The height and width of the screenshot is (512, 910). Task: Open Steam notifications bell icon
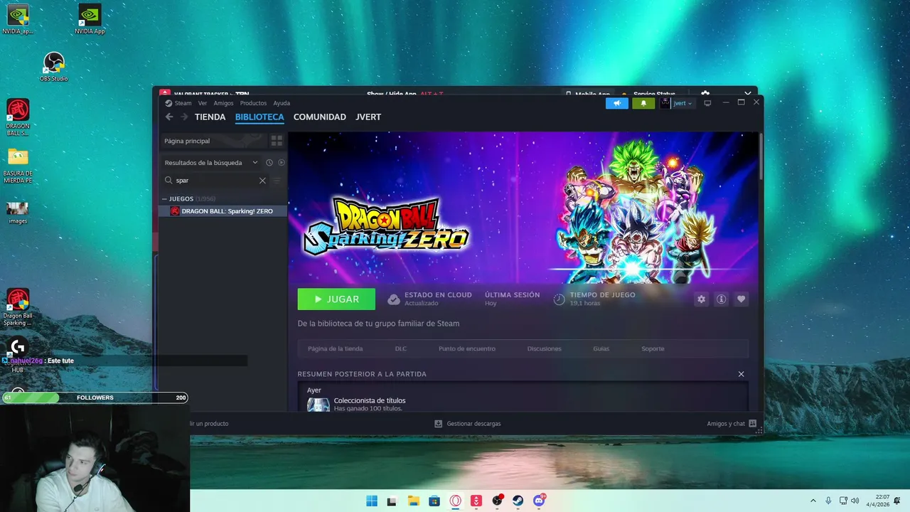(x=643, y=103)
